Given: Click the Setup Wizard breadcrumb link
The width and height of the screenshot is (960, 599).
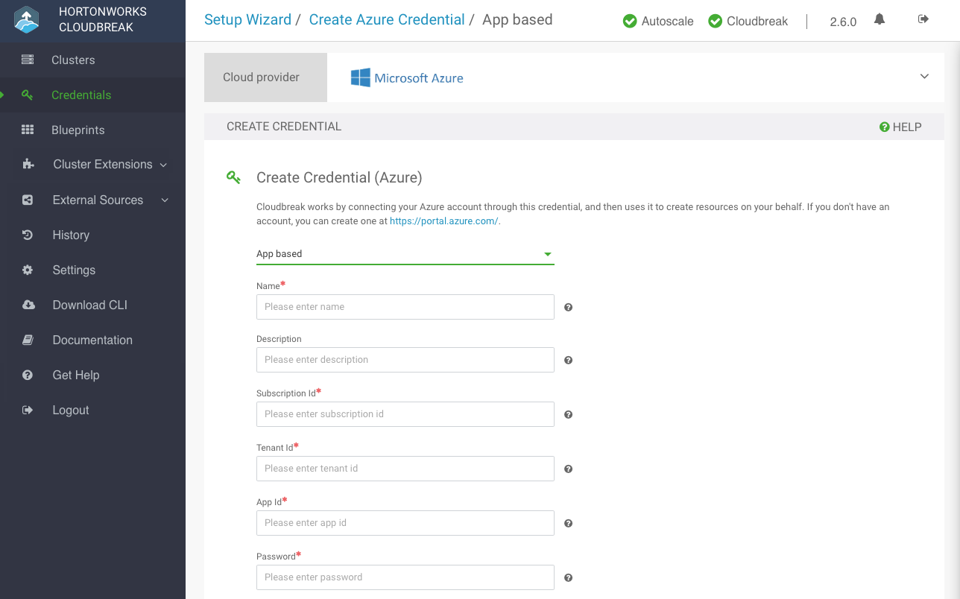Looking at the screenshot, I should 247,20.
